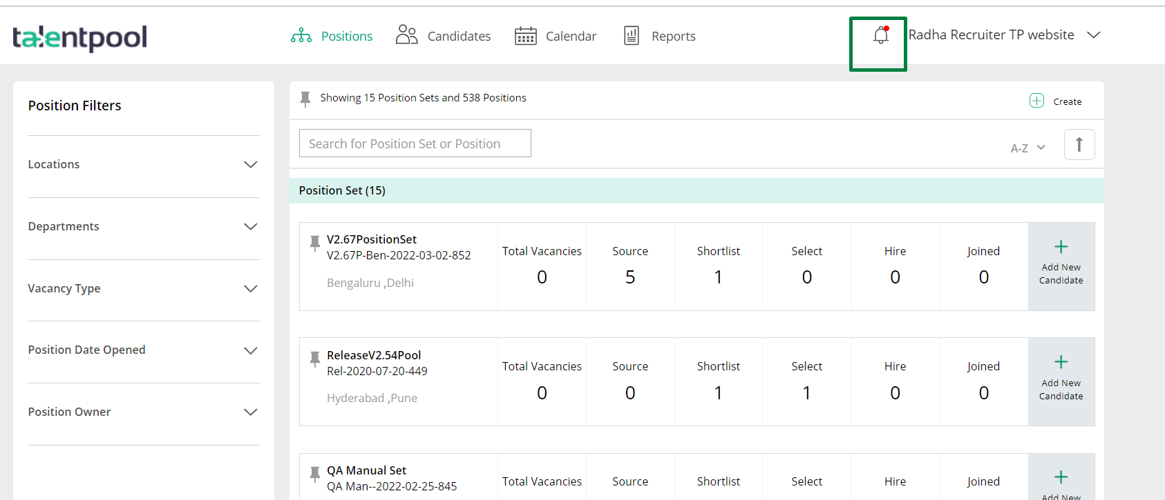
Task: Click Select count 1 for ReleaseV2.54Pool
Action: 807,393
